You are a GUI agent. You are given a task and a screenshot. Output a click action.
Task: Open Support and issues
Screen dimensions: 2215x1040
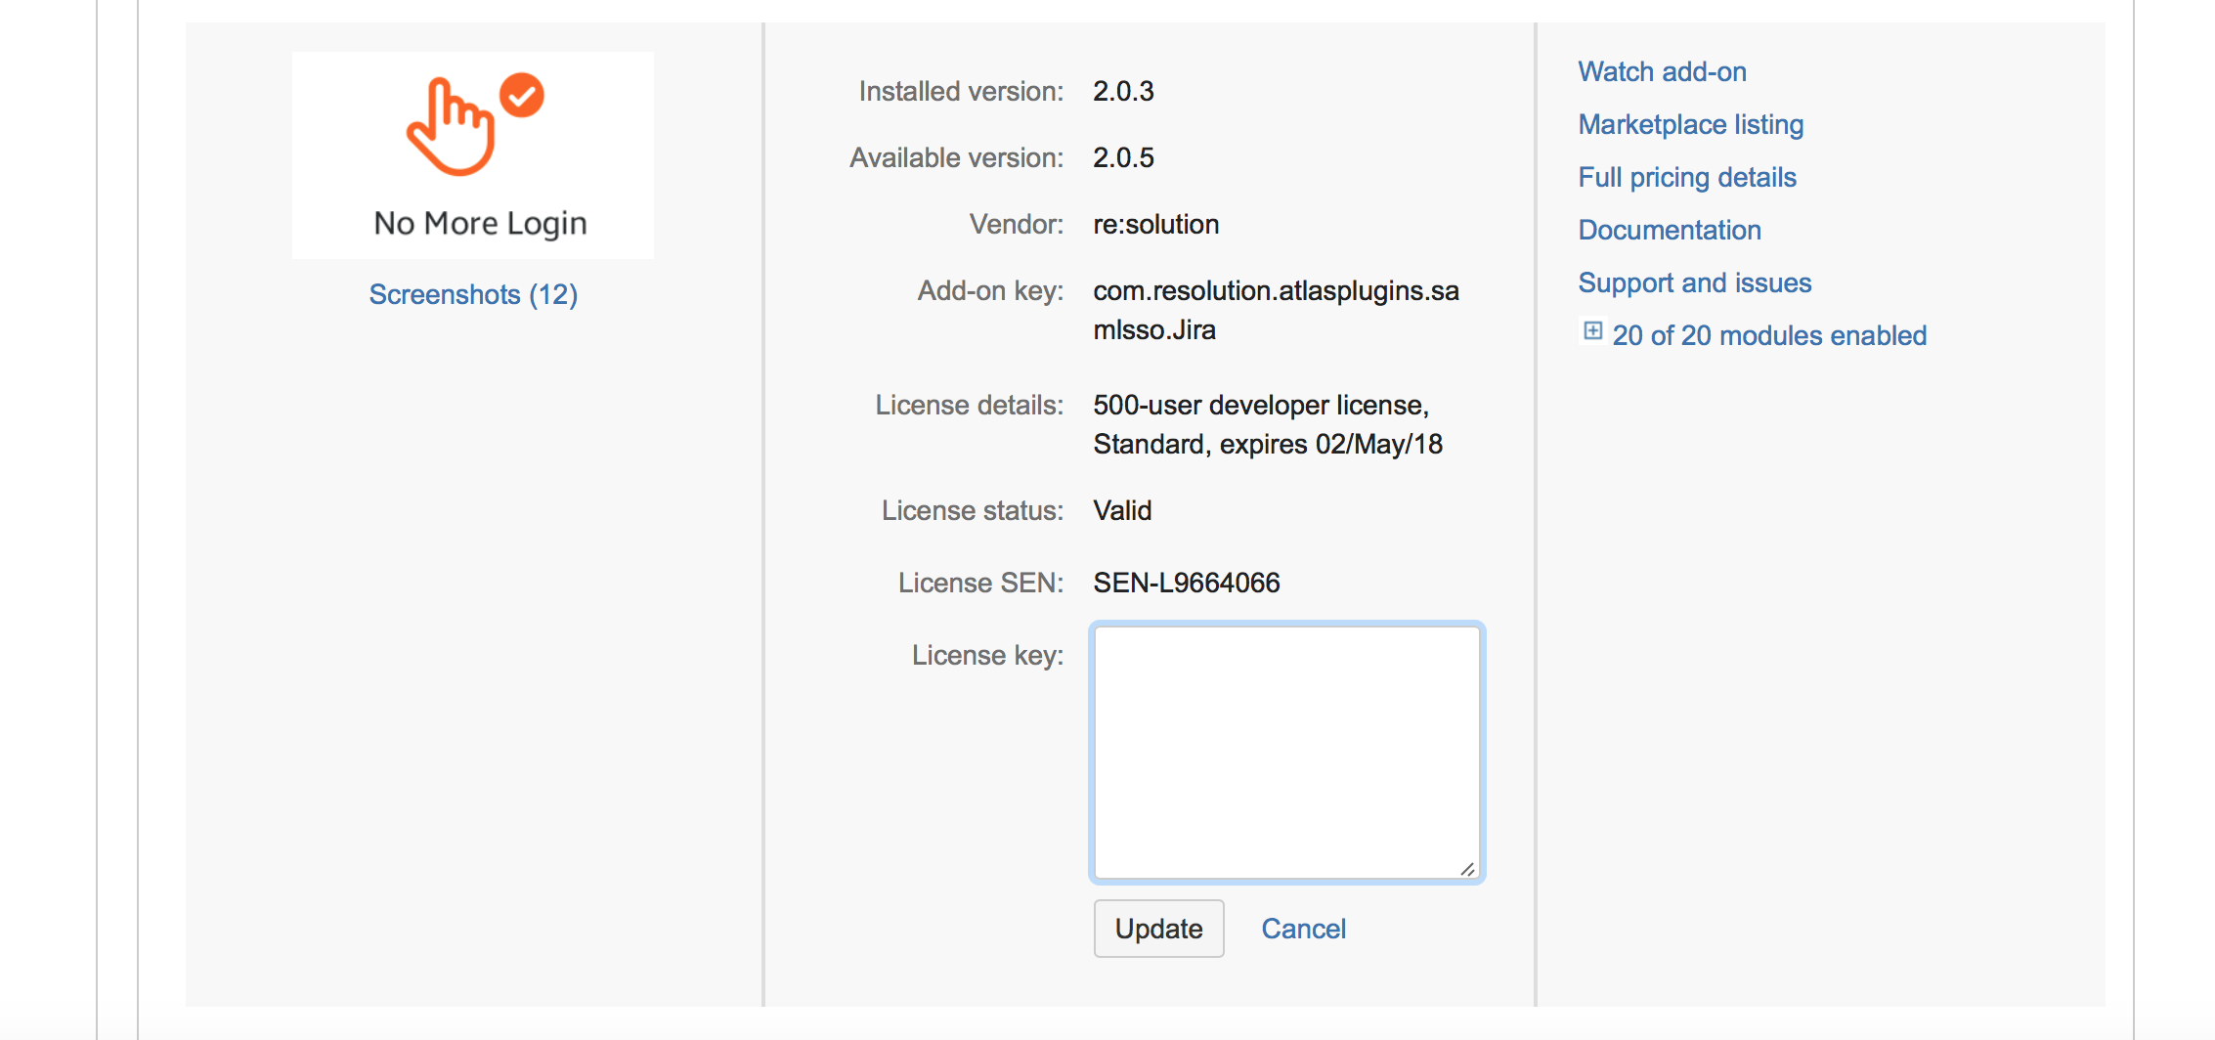[x=1694, y=282]
